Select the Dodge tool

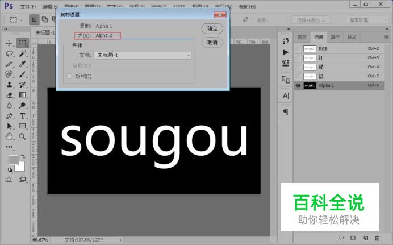pyautogui.click(x=22, y=105)
